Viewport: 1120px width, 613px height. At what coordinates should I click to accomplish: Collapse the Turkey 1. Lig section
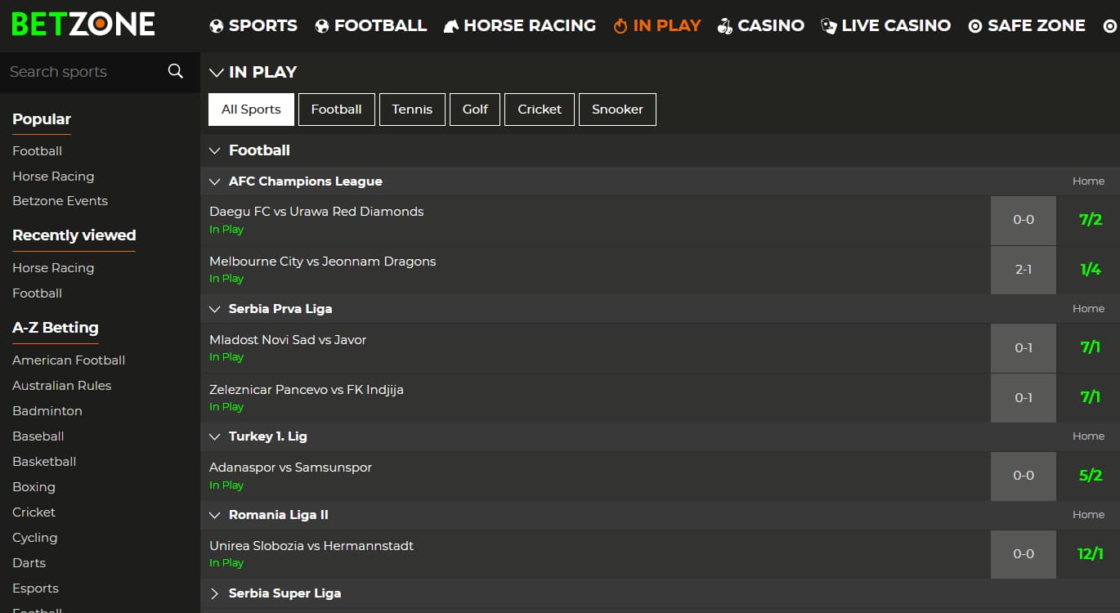pyautogui.click(x=215, y=436)
